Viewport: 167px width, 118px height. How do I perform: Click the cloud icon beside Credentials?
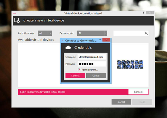[68, 48]
